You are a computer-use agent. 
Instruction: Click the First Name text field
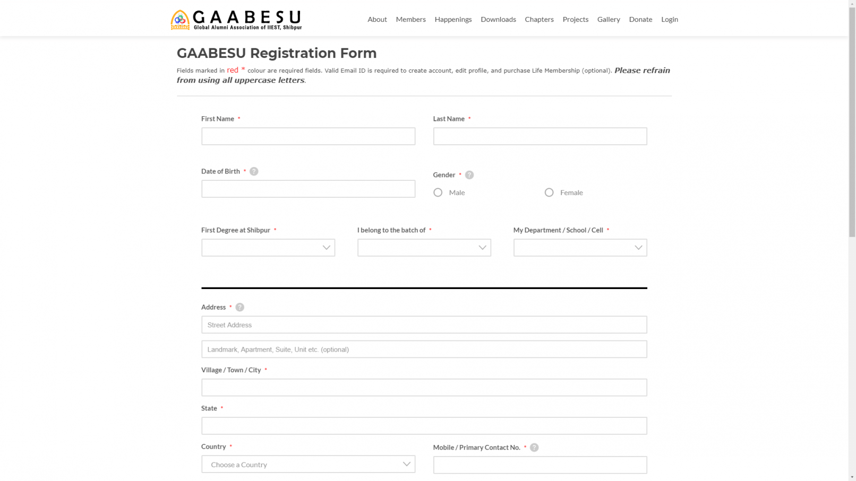coord(308,136)
